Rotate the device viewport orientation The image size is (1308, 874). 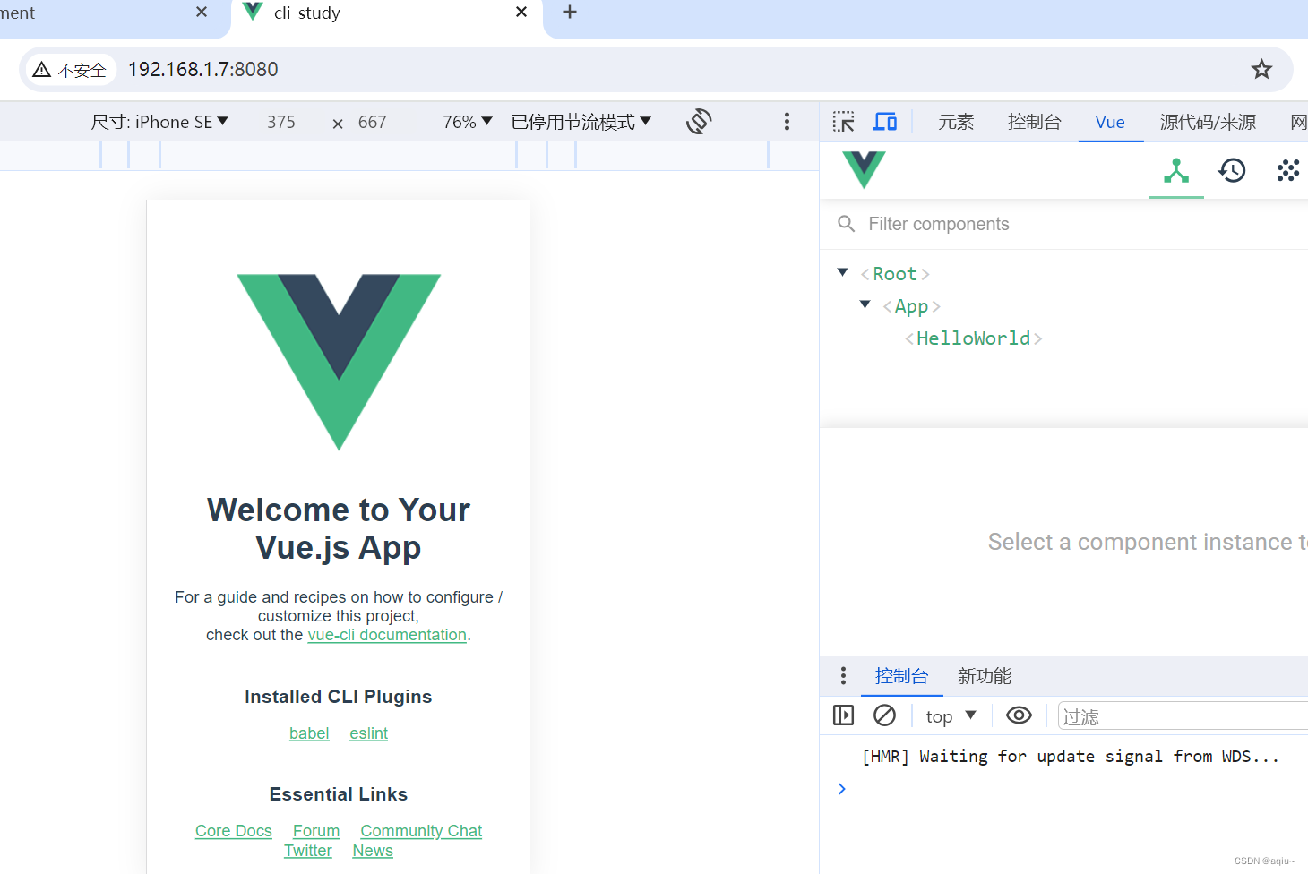699,122
